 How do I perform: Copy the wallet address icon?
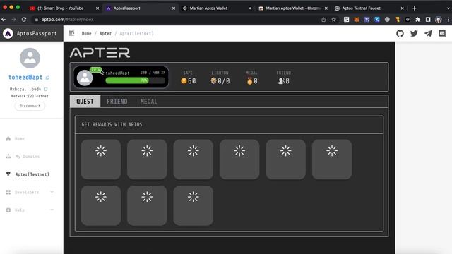[x=45, y=89]
